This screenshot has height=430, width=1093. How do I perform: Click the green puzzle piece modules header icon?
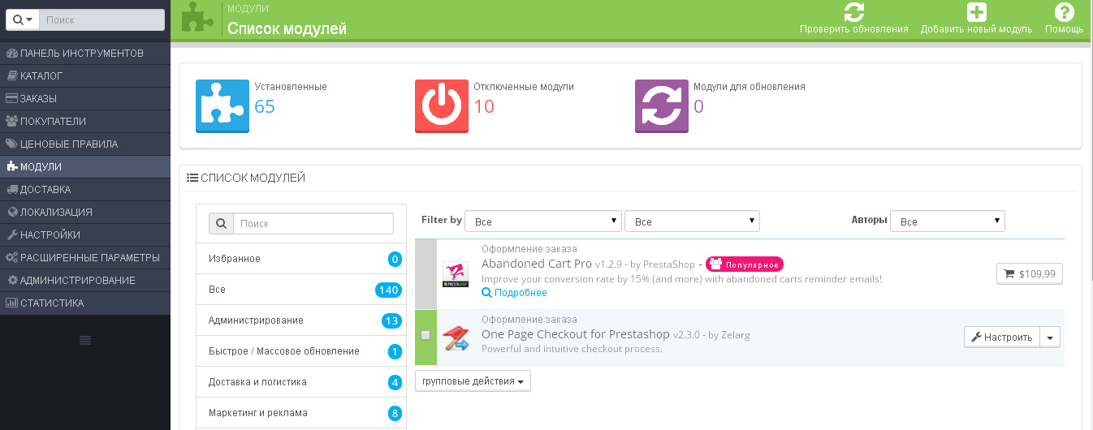(197, 18)
